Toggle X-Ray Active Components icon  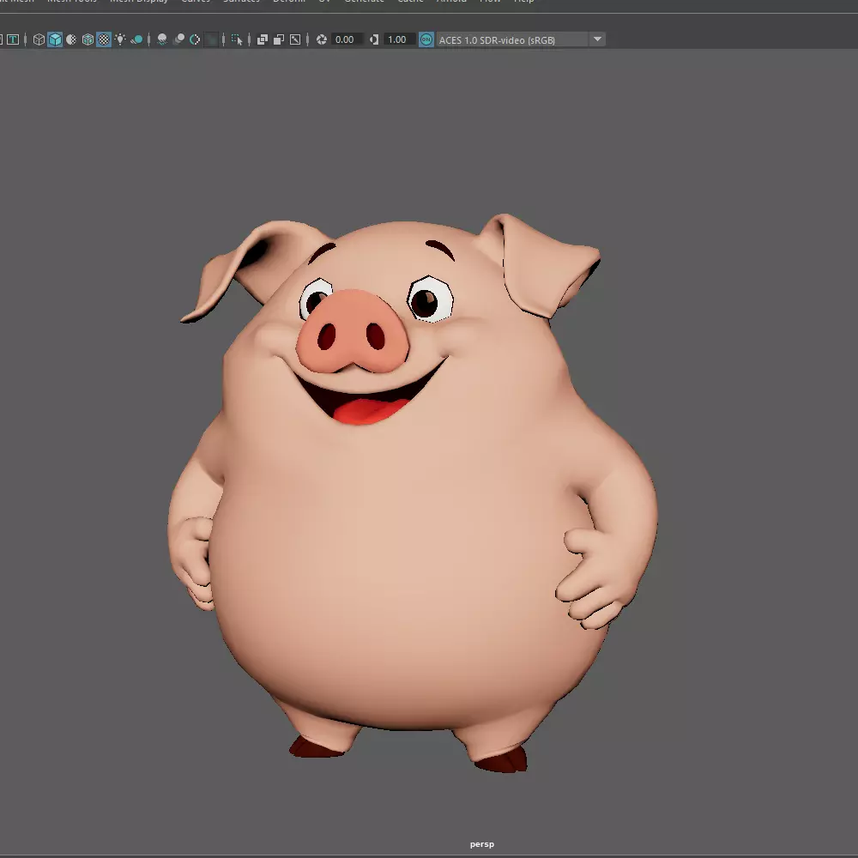coord(279,39)
